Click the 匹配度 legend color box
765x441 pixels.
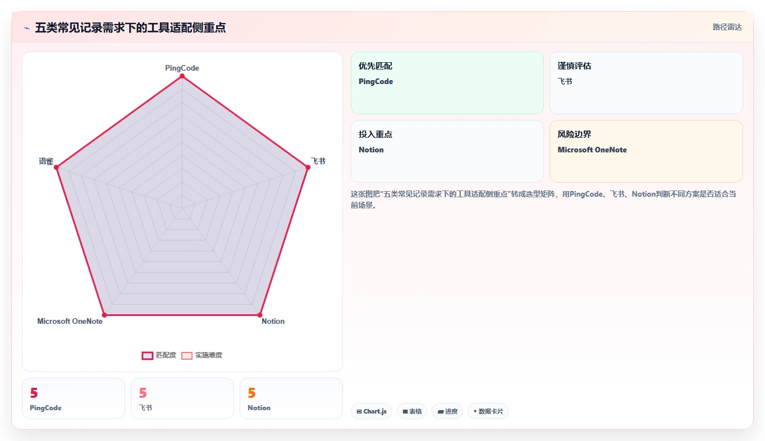[x=147, y=355]
